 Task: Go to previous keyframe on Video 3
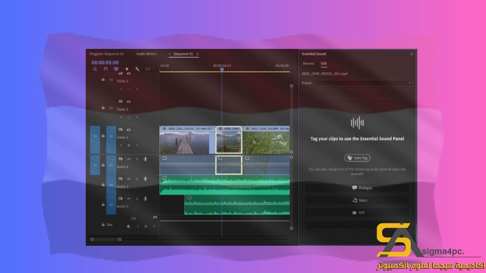(x=121, y=89)
